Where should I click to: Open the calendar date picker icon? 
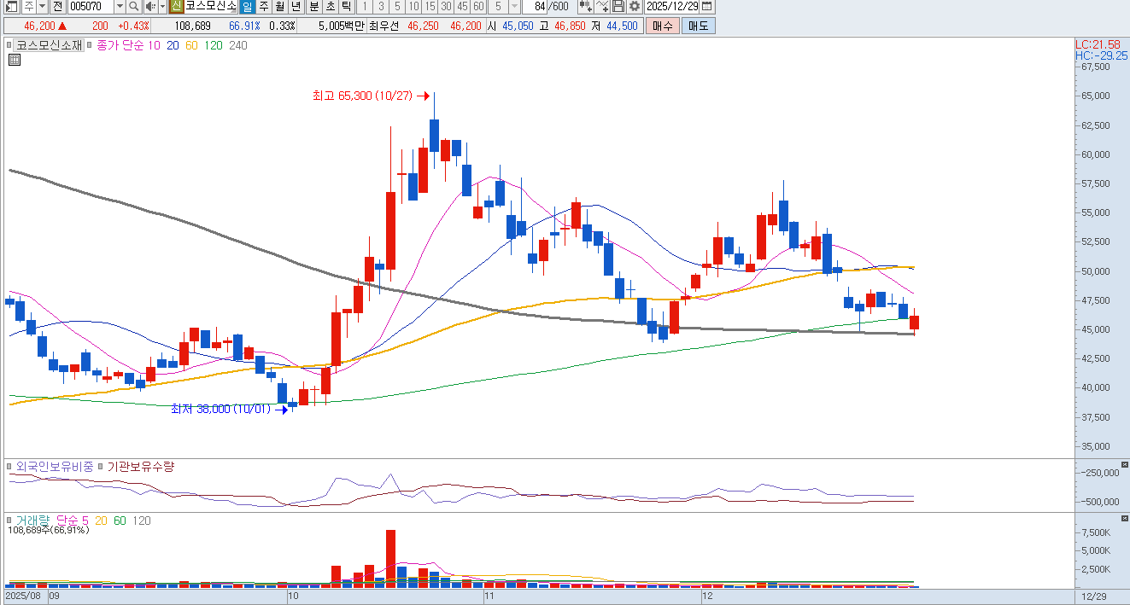pos(706,7)
